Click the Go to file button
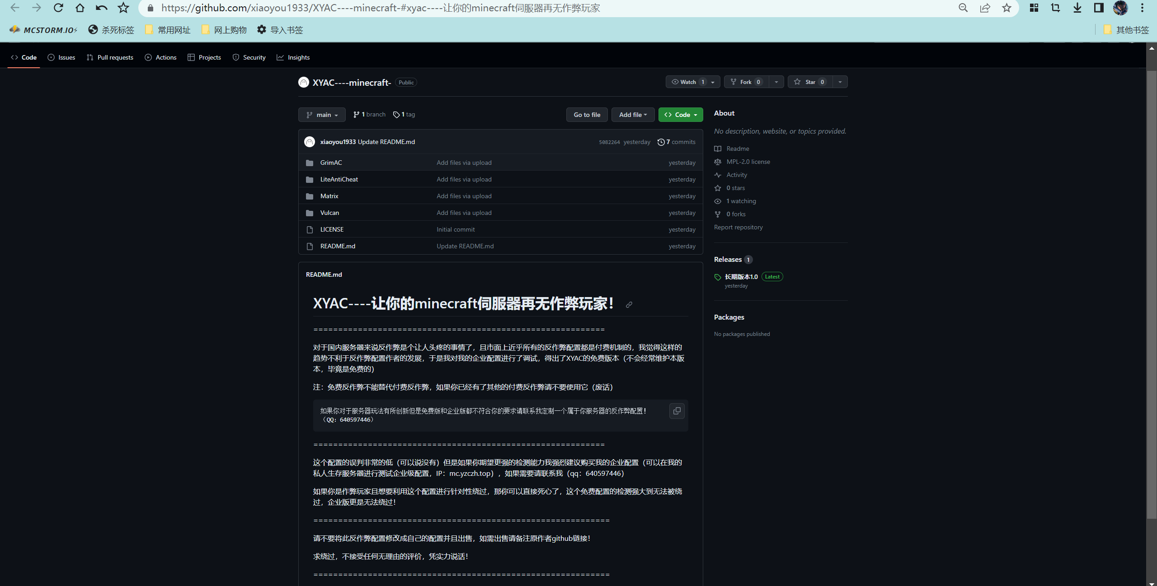 pos(587,115)
